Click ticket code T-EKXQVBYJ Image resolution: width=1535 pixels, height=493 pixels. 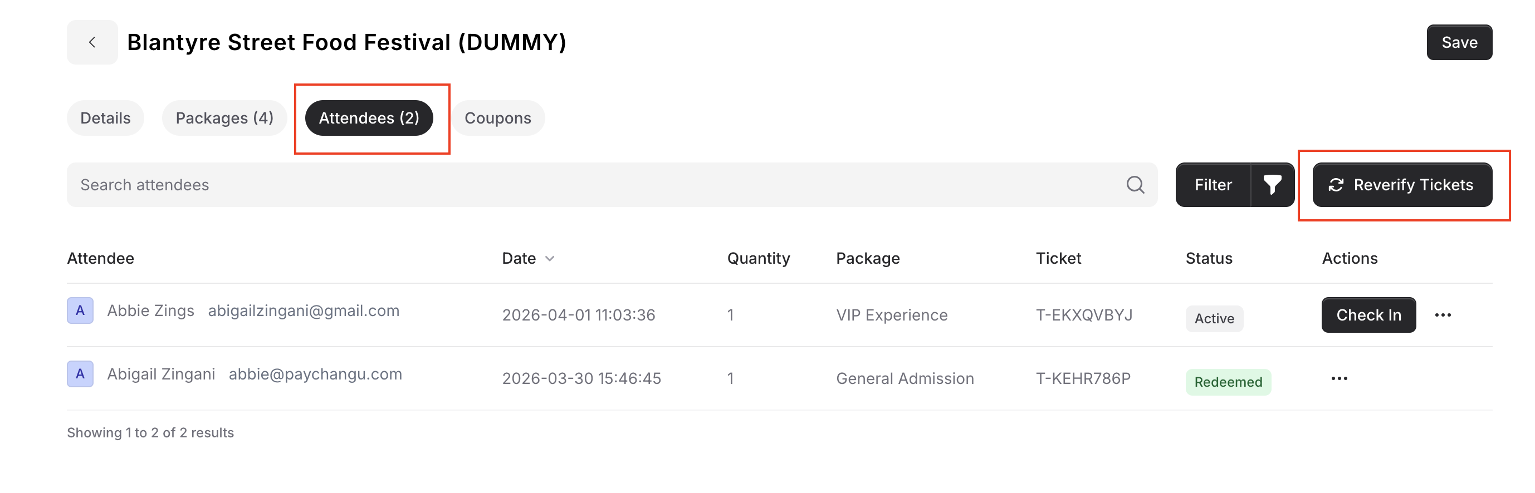click(x=1084, y=315)
